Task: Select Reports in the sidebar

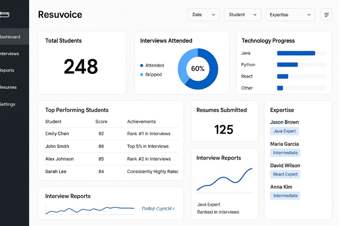Action: click(x=7, y=70)
